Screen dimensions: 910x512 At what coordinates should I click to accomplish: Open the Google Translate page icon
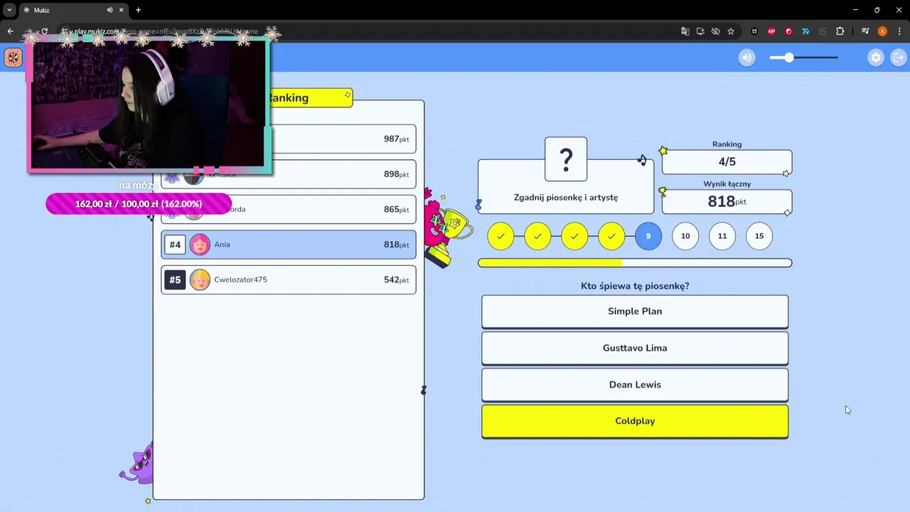[685, 31]
